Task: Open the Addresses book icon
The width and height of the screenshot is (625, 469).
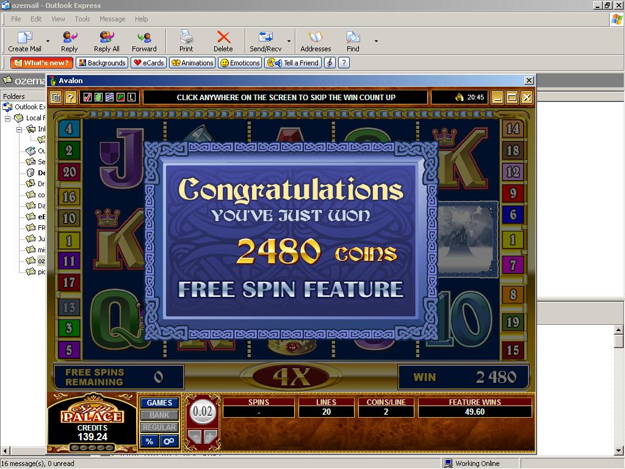Action: tap(316, 41)
